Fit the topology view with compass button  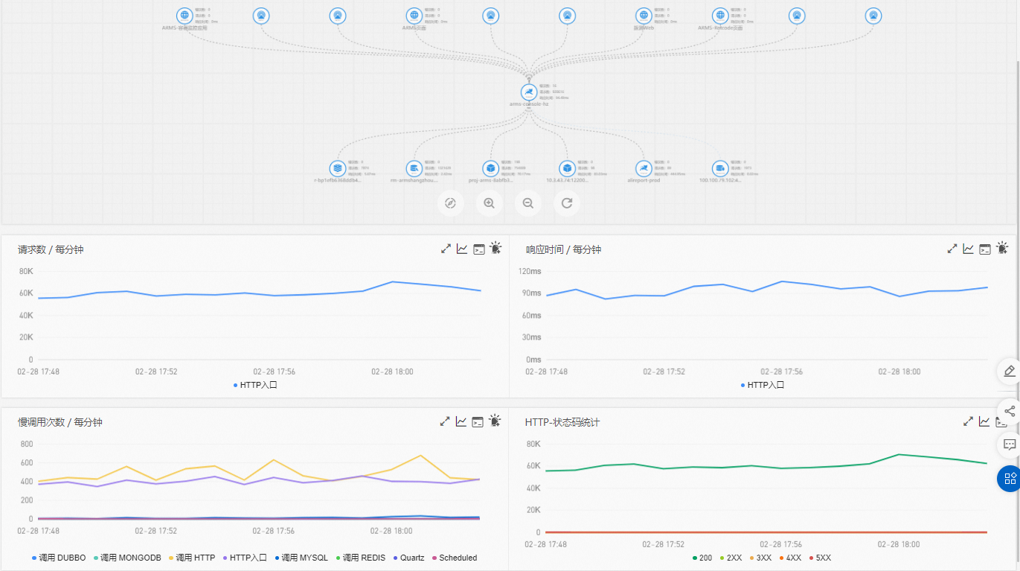point(450,202)
